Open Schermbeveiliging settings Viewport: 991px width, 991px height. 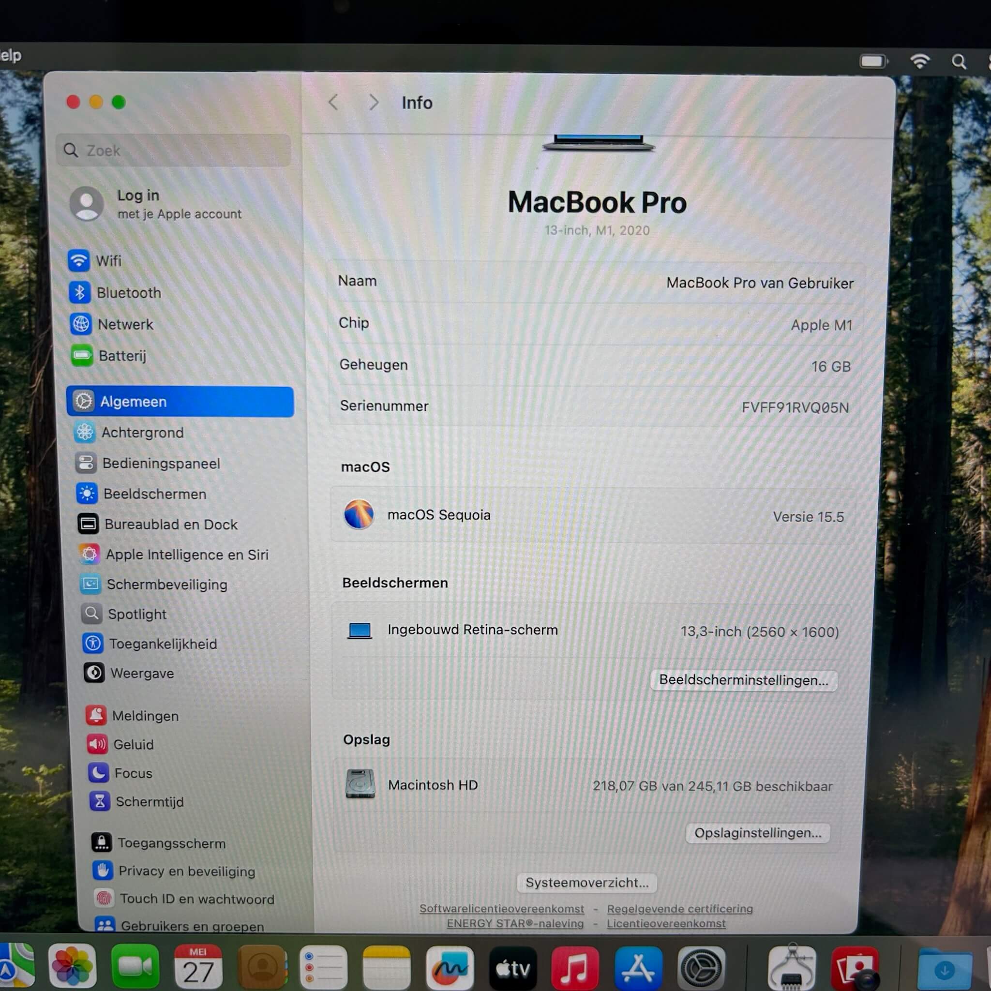[x=154, y=584]
